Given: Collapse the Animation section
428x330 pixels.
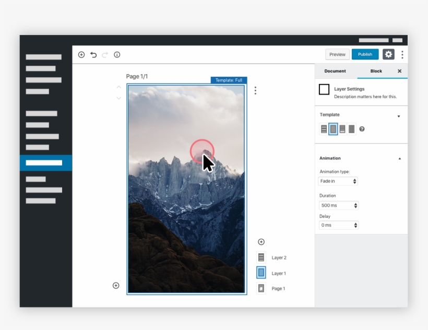Looking at the screenshot, I should [x=399, y=158].
